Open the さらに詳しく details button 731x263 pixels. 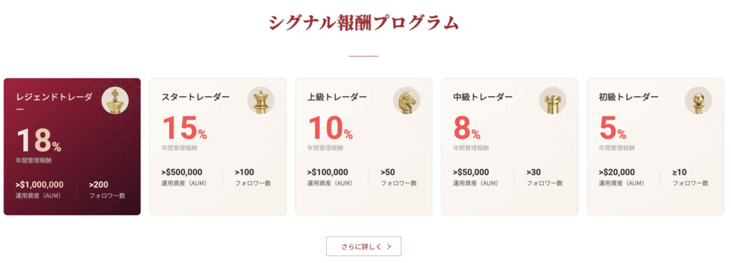363,246
